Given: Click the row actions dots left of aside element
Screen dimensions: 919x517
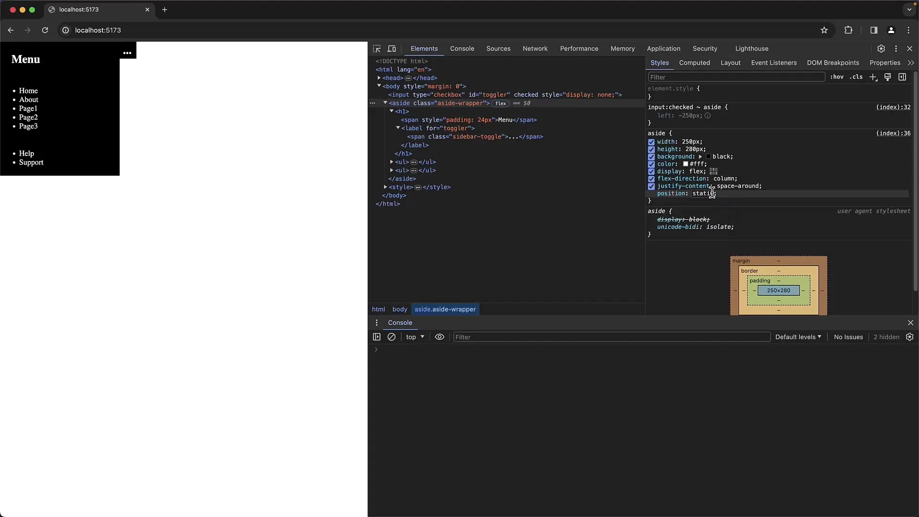Looking at the screenshot, I should click(x=372, y=103).
